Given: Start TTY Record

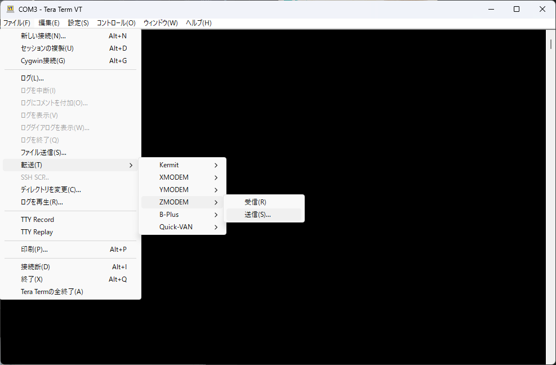Looking at the screenshot, I should point(70,220).
